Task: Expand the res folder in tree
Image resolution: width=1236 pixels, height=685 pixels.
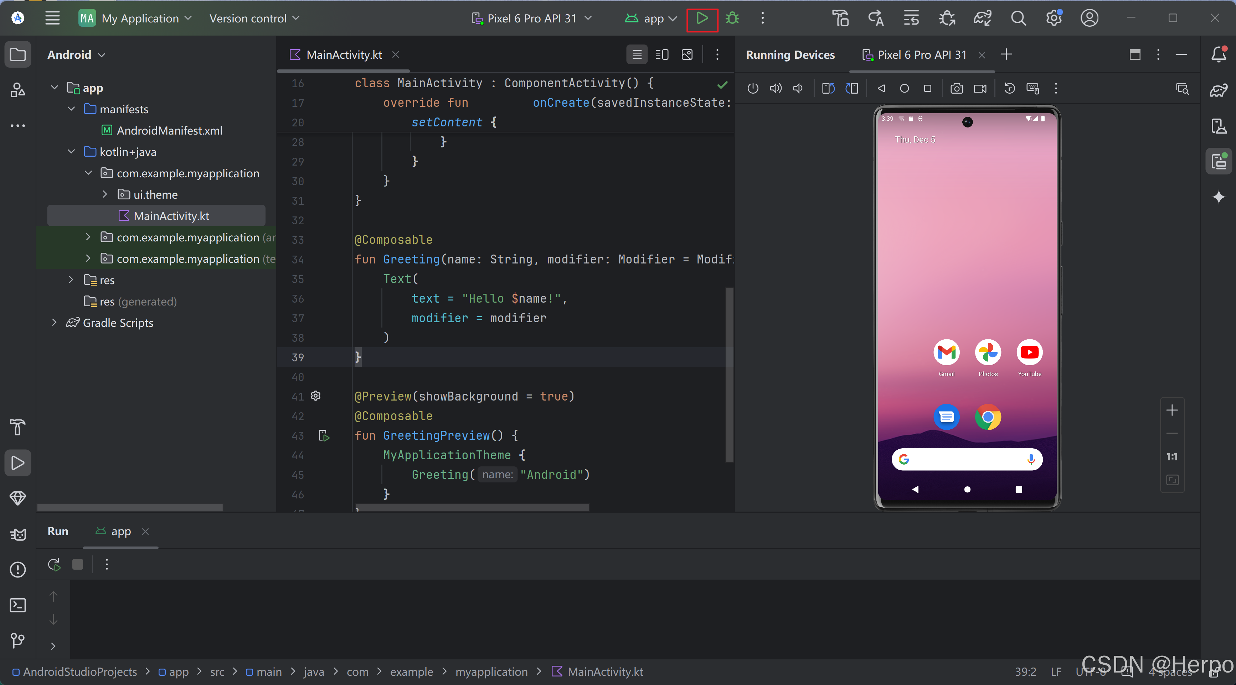Action: [71, 280]
